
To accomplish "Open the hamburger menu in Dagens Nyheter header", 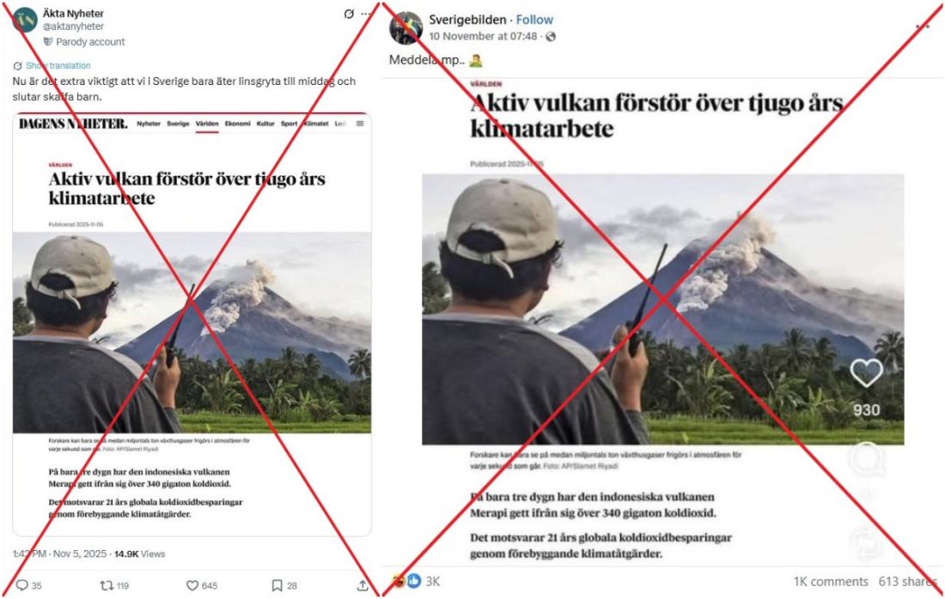I will [360, 124].
